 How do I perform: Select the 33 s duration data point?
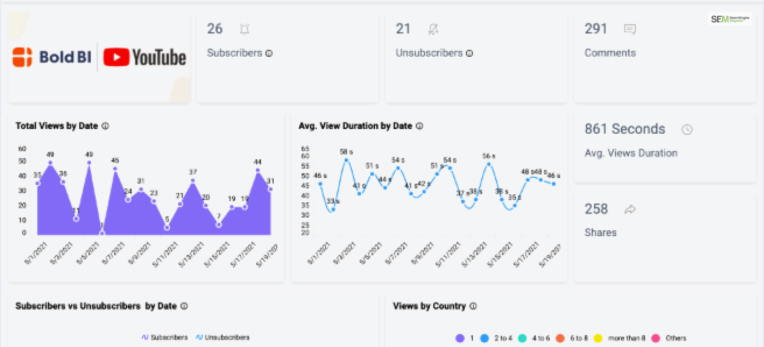pyautogui.click(x=333, y=210)
